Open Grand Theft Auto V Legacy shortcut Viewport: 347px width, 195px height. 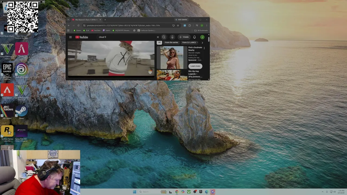point(7,52)
